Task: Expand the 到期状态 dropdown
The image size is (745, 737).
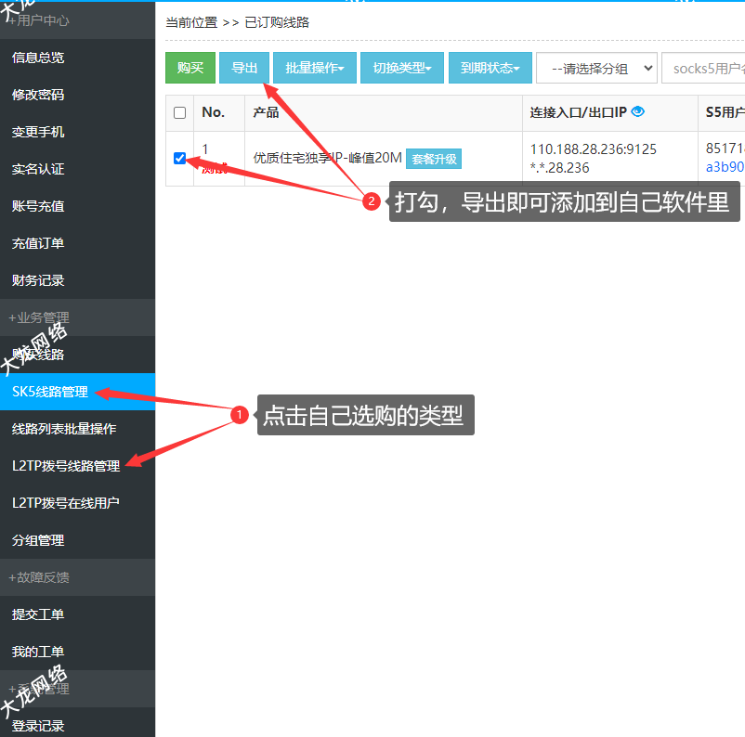Action: coord(490,68)
